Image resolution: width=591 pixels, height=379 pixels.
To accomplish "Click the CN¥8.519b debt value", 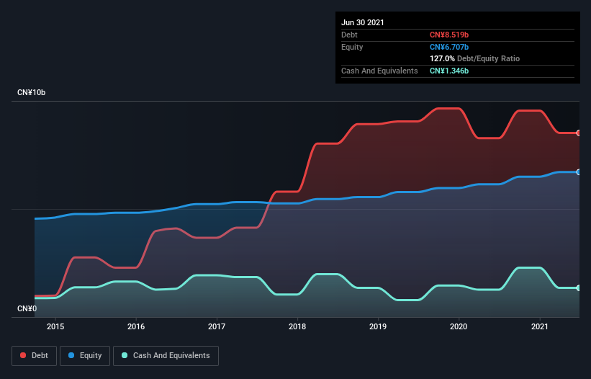I will pos(449,35).
